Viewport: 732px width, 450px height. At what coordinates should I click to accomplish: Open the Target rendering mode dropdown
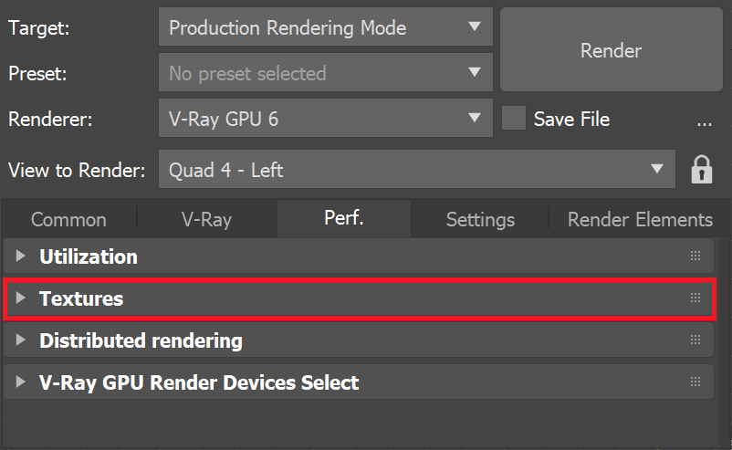click(326, 26)
